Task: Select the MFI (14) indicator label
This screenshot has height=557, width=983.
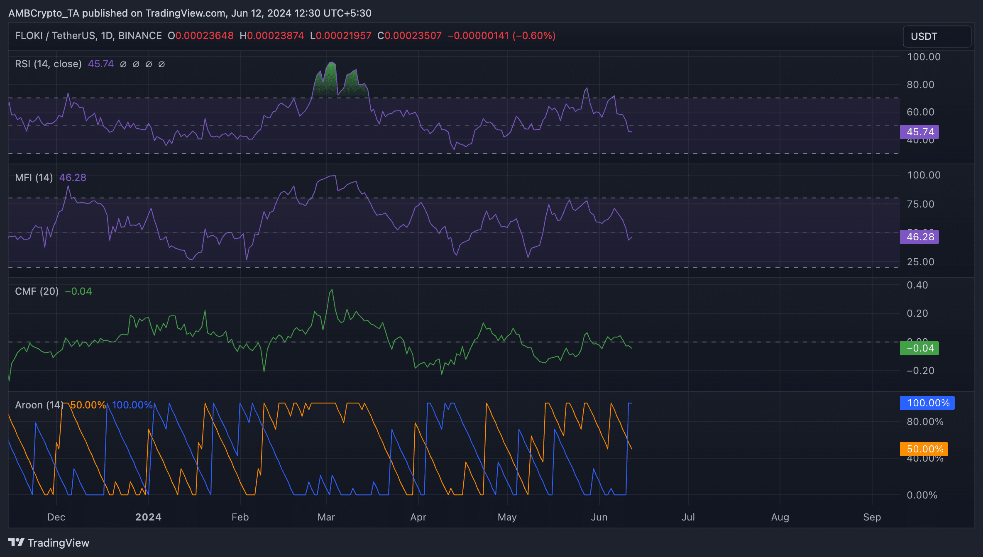Action: [x=34, y=178]
